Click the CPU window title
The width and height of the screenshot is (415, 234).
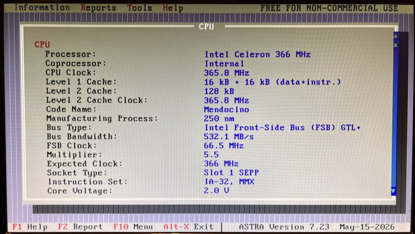206,26
